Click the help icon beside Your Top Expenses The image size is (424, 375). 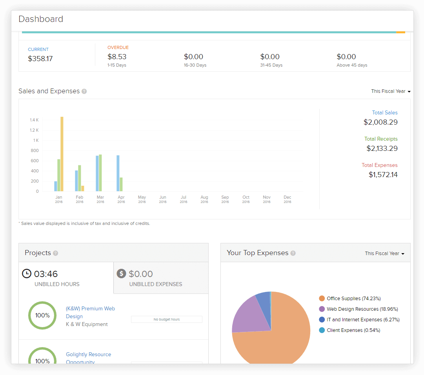click(293, 253)
